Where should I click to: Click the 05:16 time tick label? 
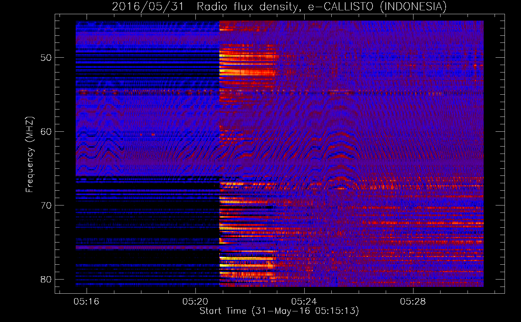86,302
